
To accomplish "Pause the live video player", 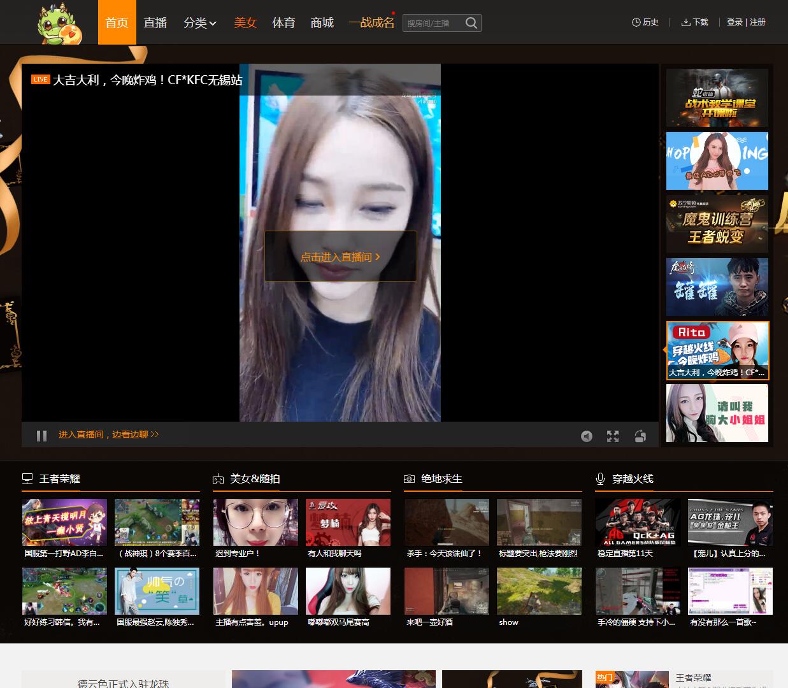I will point(42,436).
